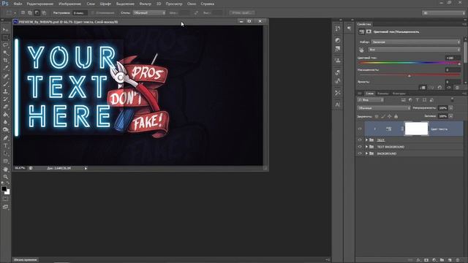
Task: Select the Blur tool
Action: (5, 122)
